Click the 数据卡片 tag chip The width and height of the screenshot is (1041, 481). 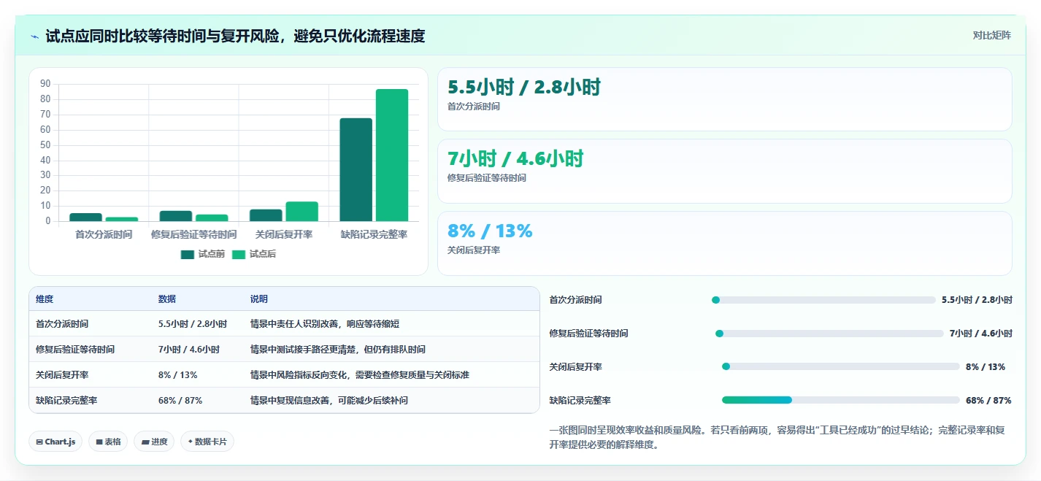point(207,442)
